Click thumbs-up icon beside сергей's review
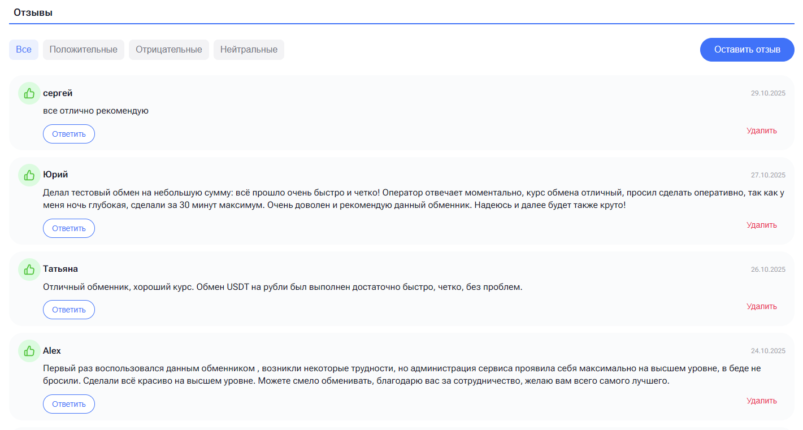Screen dimensions: 803x430 pos(29,93)
